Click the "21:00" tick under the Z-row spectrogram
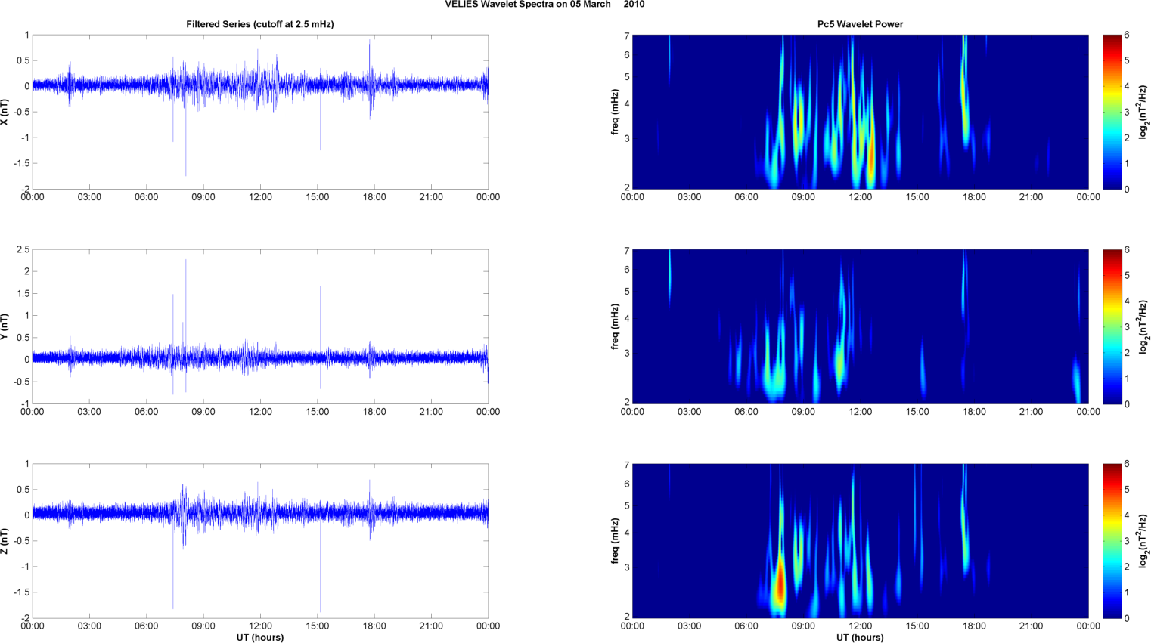 click(1031, 625)
